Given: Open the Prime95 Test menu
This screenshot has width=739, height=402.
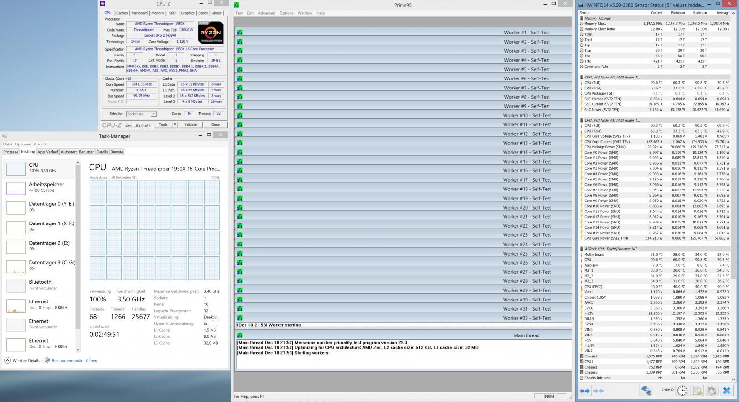Looking at the screenshot, I should click(239, 13).
